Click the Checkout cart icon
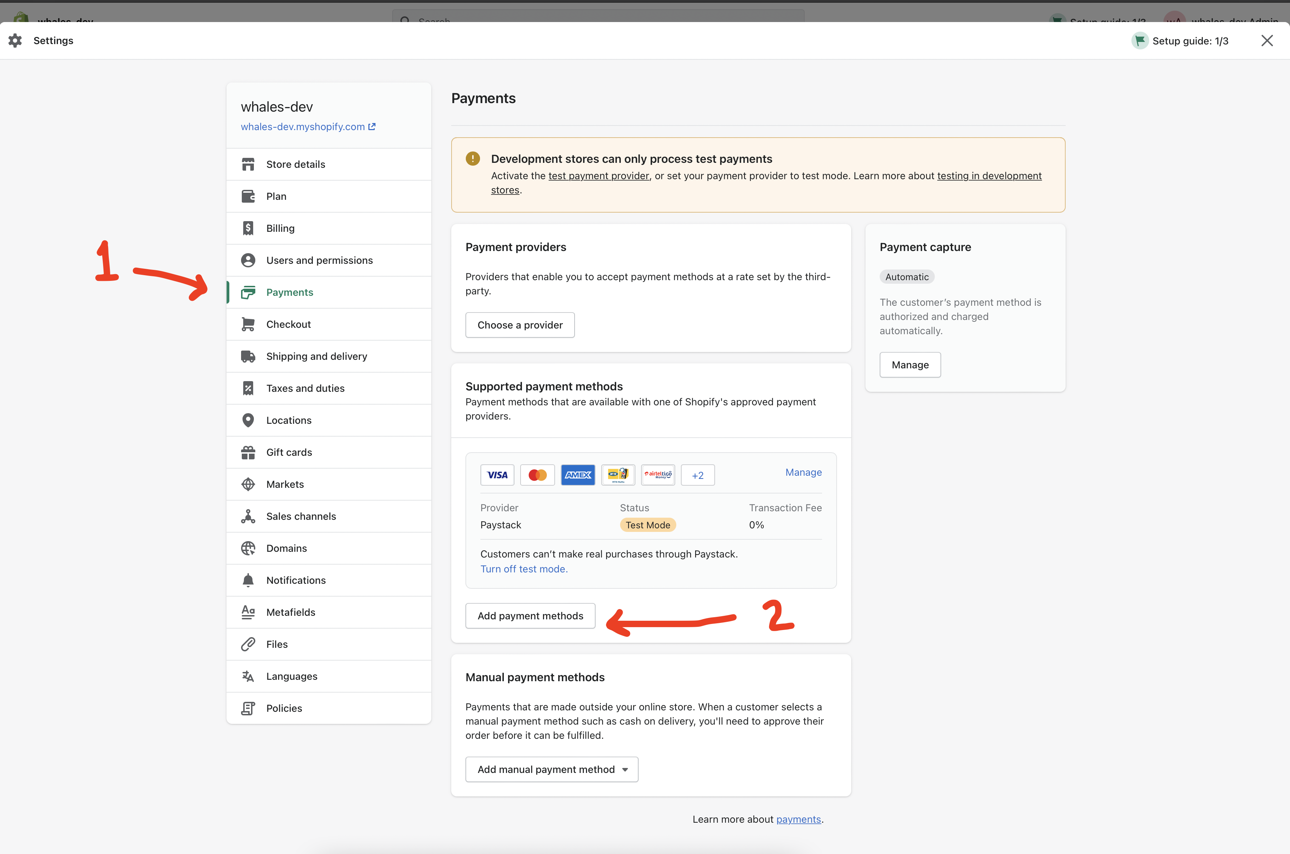The height and width of the screenshot is (854, 1290). click(248, 325)
